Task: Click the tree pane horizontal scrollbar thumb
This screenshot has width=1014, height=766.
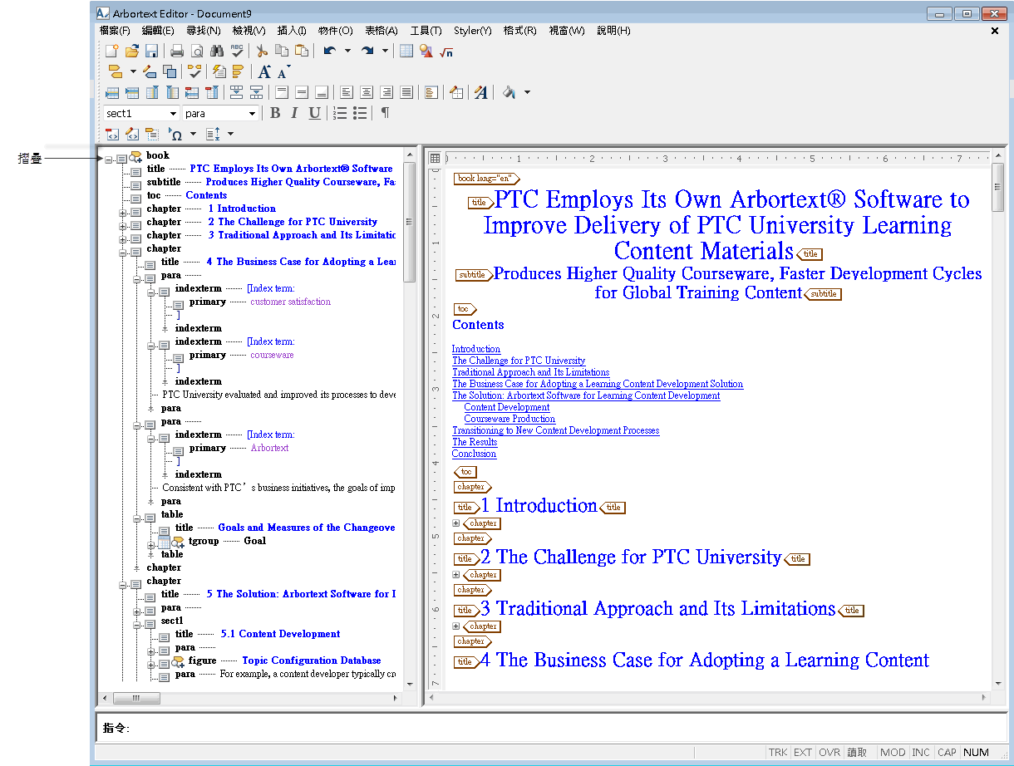Action: click(135, 698)
